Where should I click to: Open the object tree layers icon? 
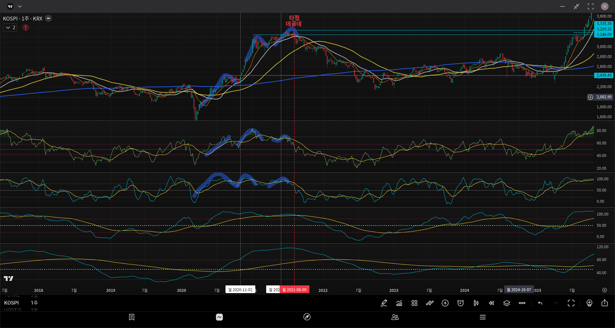[507, 303]
